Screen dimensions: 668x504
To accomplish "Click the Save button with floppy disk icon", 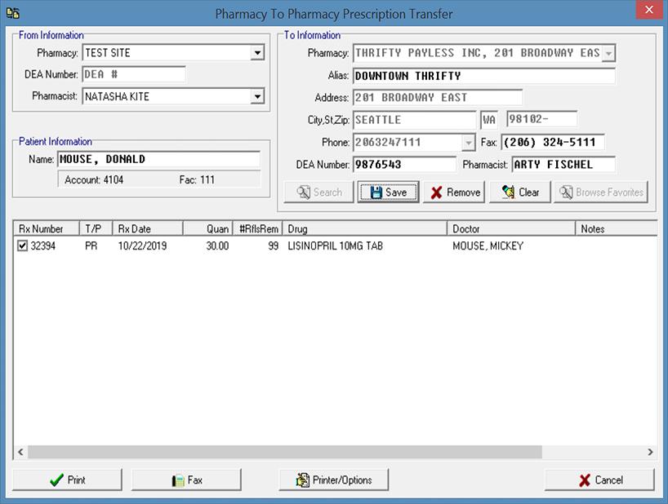I will coord(388,192).
